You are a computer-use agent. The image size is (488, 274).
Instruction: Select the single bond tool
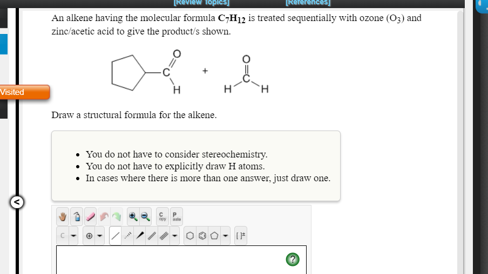115,236
